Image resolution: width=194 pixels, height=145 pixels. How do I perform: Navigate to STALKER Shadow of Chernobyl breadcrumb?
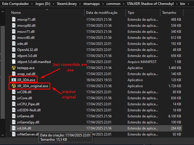point(150,4)
